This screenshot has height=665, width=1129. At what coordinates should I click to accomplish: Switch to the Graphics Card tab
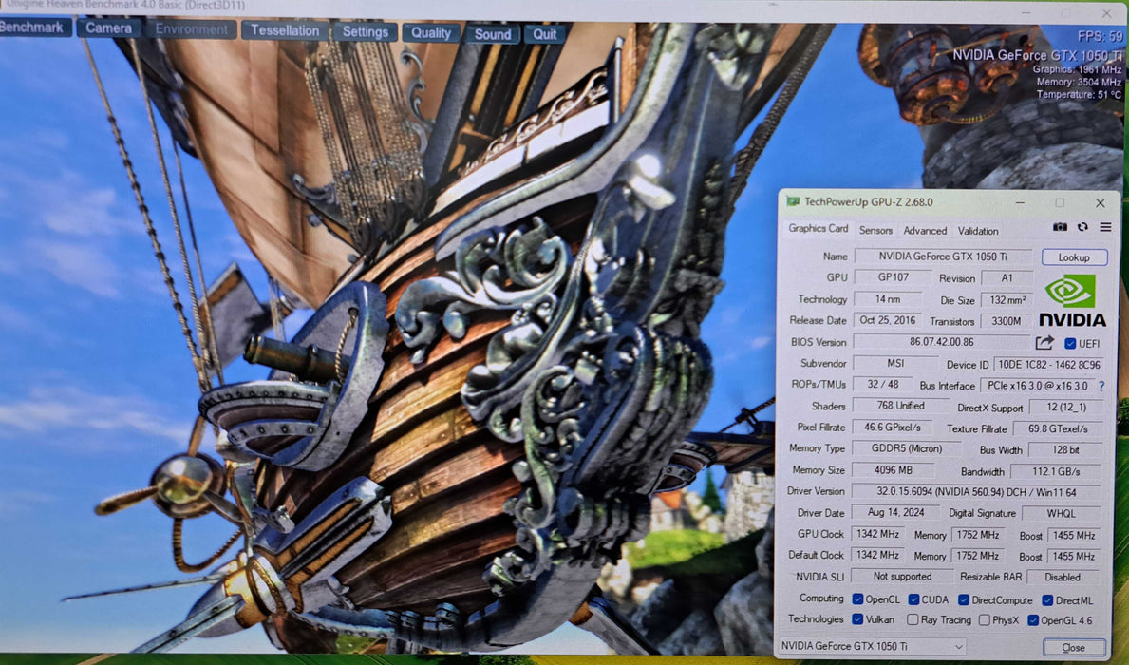pyautogui.click(x=818, y=228)
